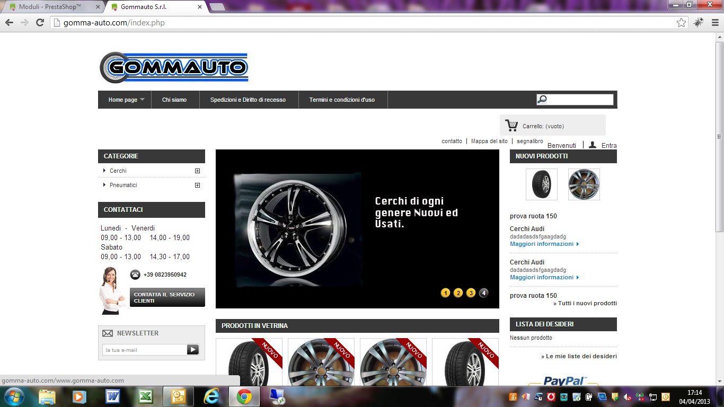Log in via the Entra link
Viewport: 724px width, 407px height.
click(x=609, y=145)
